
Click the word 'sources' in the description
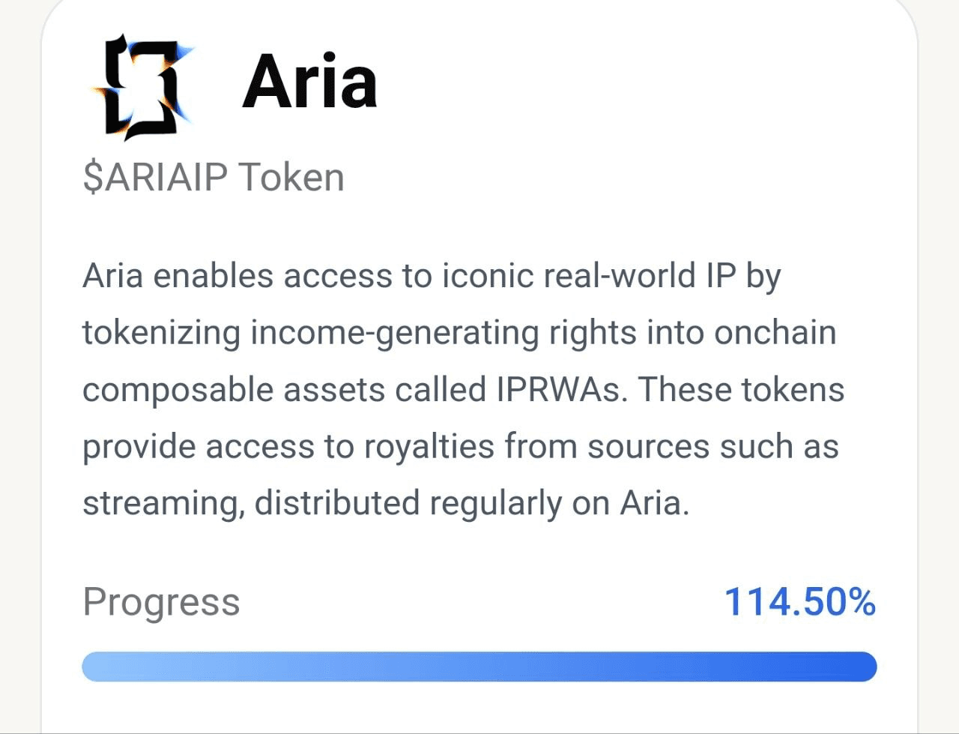(x=648, y=447)
